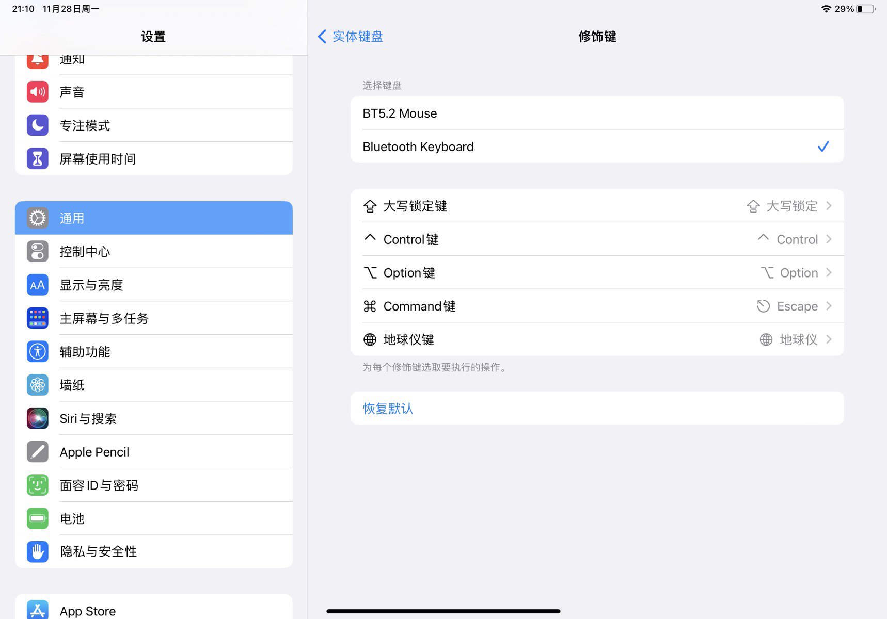The width and height of the screenshot is (887, 619).
Task: Tap the 21:10 clock in status bar
Action: coord(23,9)
